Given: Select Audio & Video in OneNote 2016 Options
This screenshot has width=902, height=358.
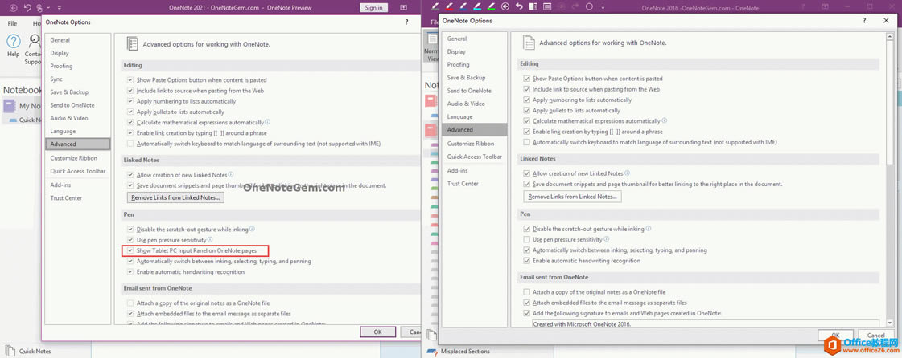Looking at the screenshot, I should coord(474,104).
